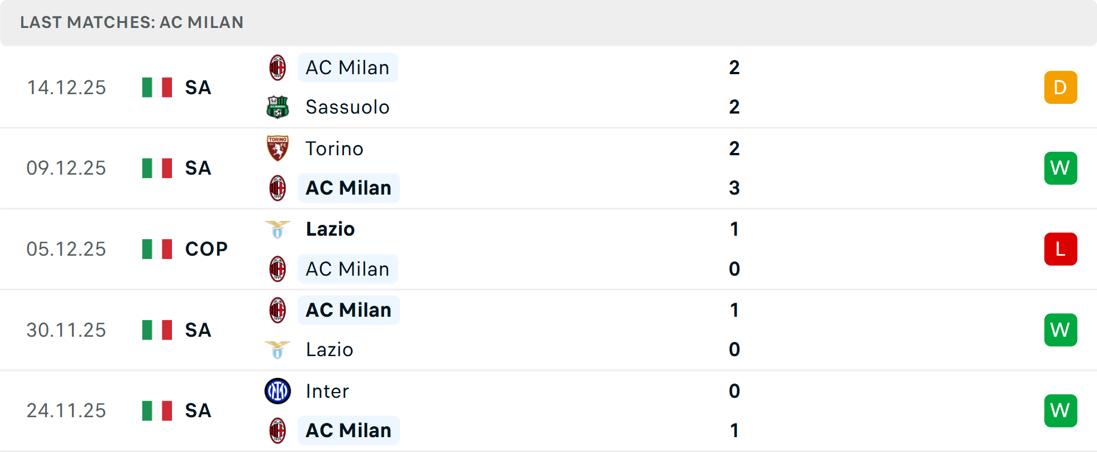Click the 30.11.25 match date
The width and height of the screenshot is (1097, 452).
[66, 330]
